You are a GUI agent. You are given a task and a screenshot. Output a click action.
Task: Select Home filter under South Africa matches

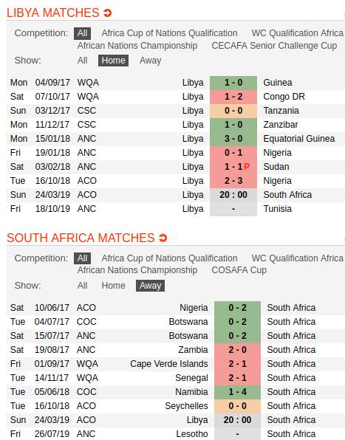point(114,286)
